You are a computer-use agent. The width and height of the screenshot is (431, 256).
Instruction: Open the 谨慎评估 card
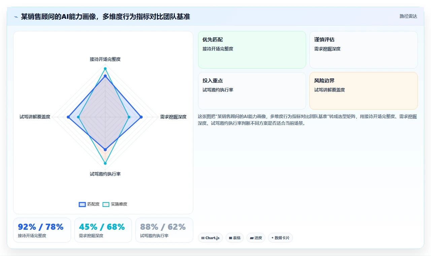click(364, 50)
